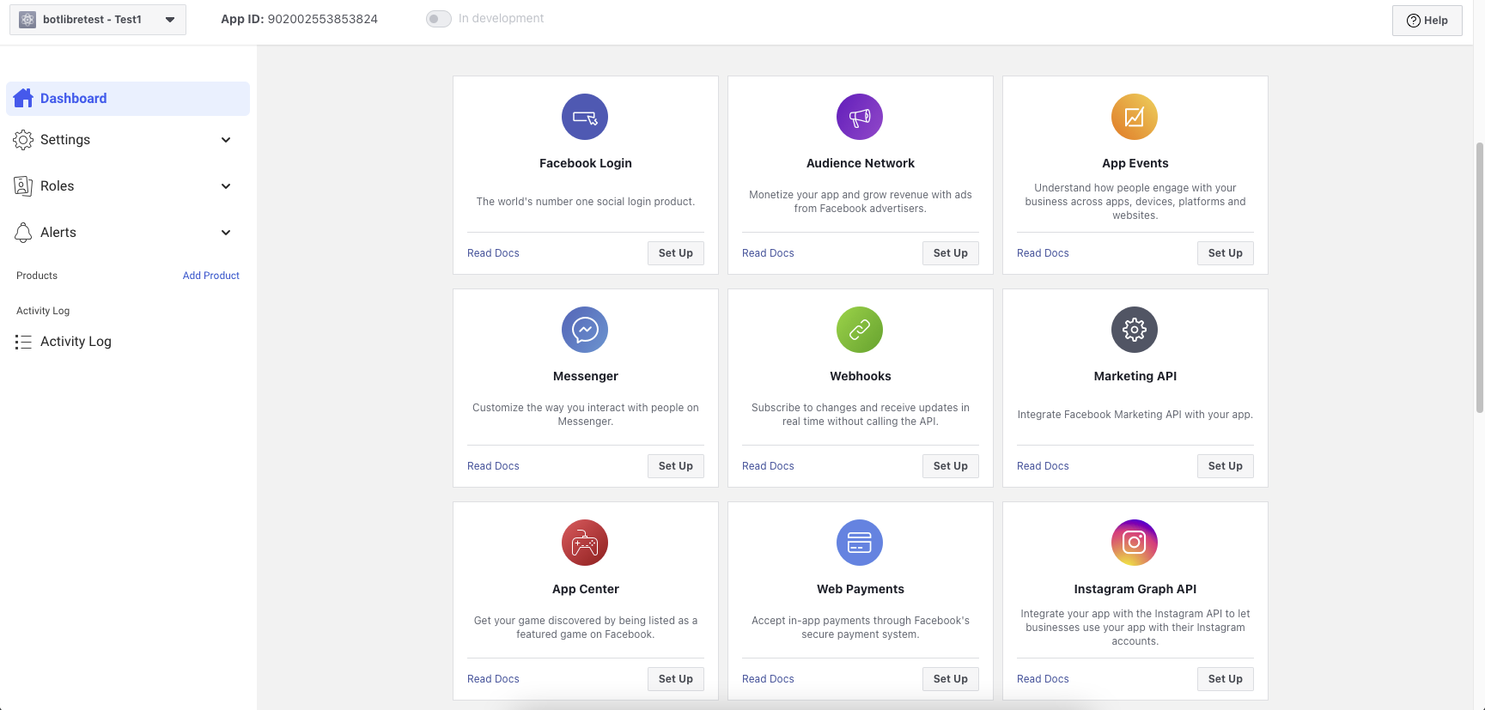Open the Help button
The image size is (1485, 710).
click(1427, 21)
